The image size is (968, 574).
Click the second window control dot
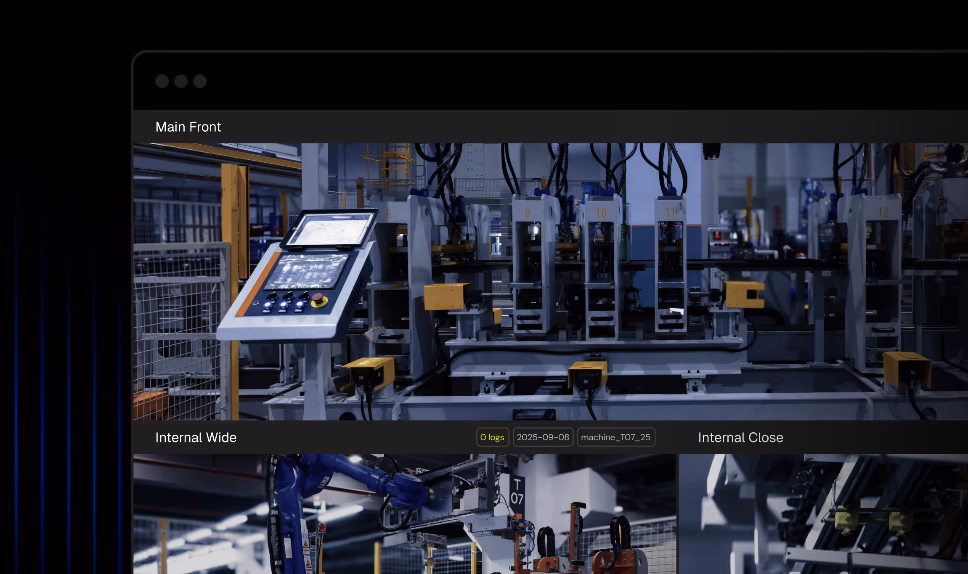coord(181,81)
